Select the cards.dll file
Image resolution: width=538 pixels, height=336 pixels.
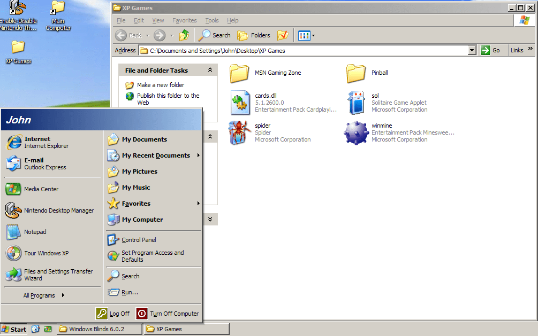coord(240,102)
